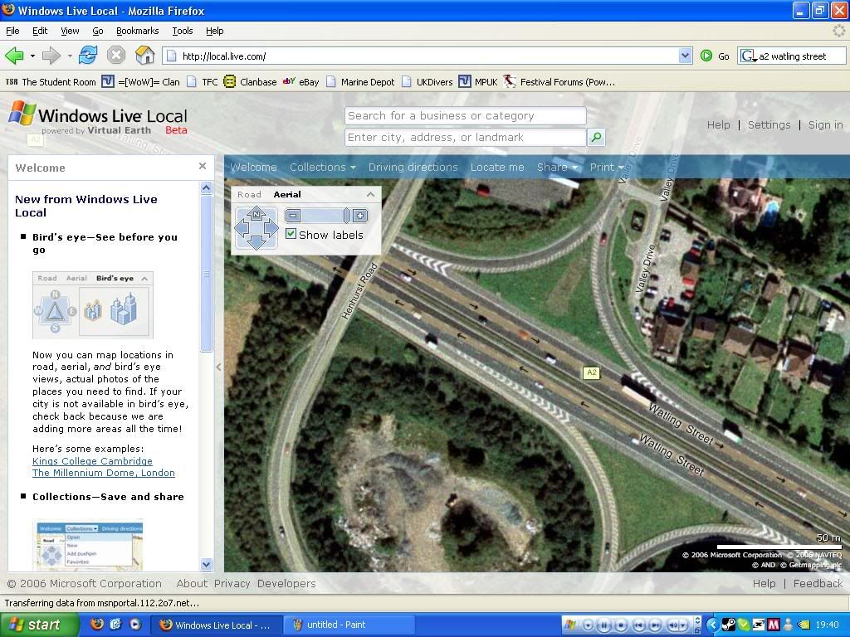Open the =[WoW]= Clan bookmark
The width and height of the screenshot is (850, 637).
pos(141,82)
